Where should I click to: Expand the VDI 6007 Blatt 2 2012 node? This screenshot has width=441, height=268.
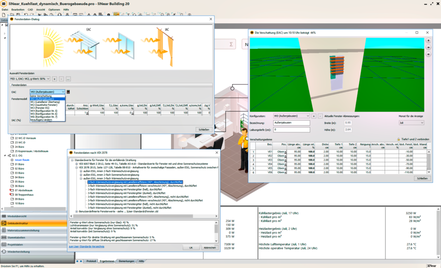coord(76,164)
